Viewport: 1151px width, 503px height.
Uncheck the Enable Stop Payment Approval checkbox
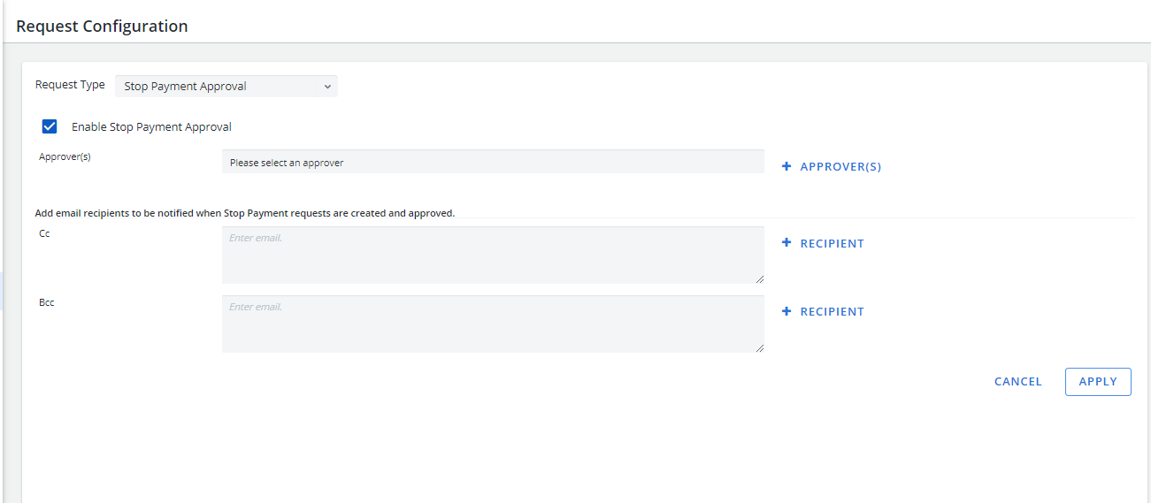click(x=50, y=126)
